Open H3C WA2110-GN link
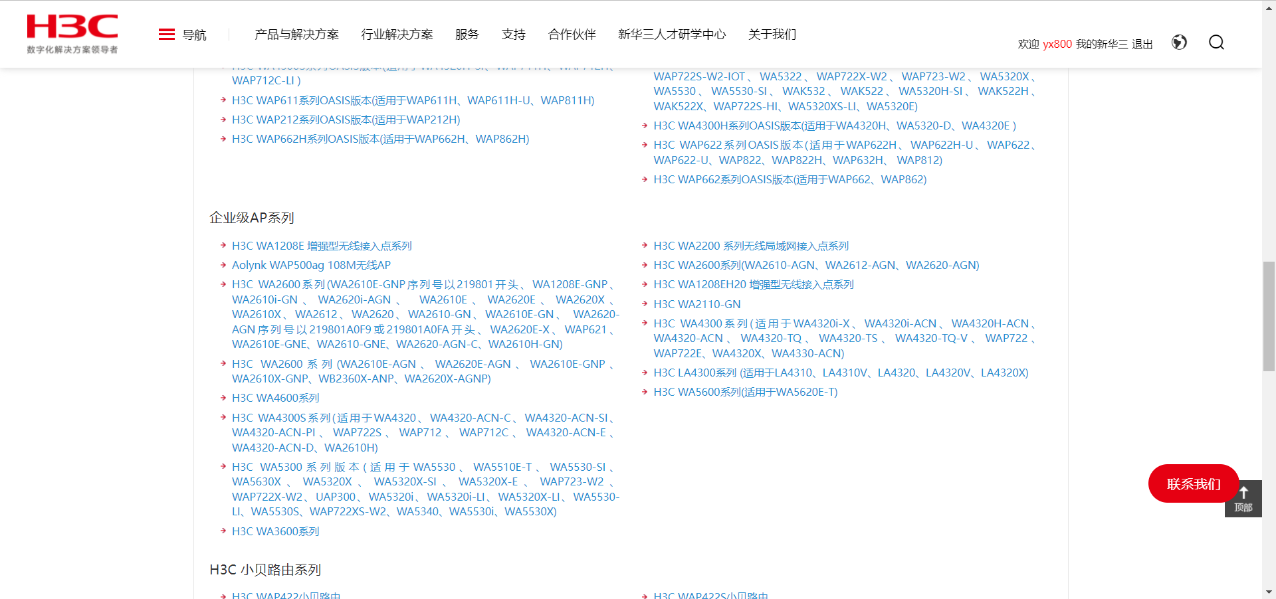Screen dimensions: 1276x599 click(697, 304)
